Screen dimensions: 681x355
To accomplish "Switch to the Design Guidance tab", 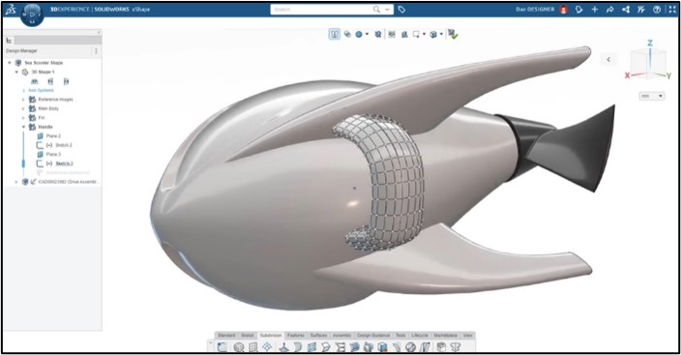I will (373, 336).
